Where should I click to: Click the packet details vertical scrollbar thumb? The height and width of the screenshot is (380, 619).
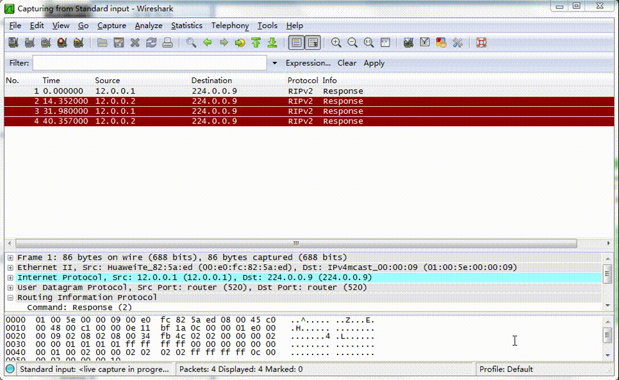pos(607,273)
